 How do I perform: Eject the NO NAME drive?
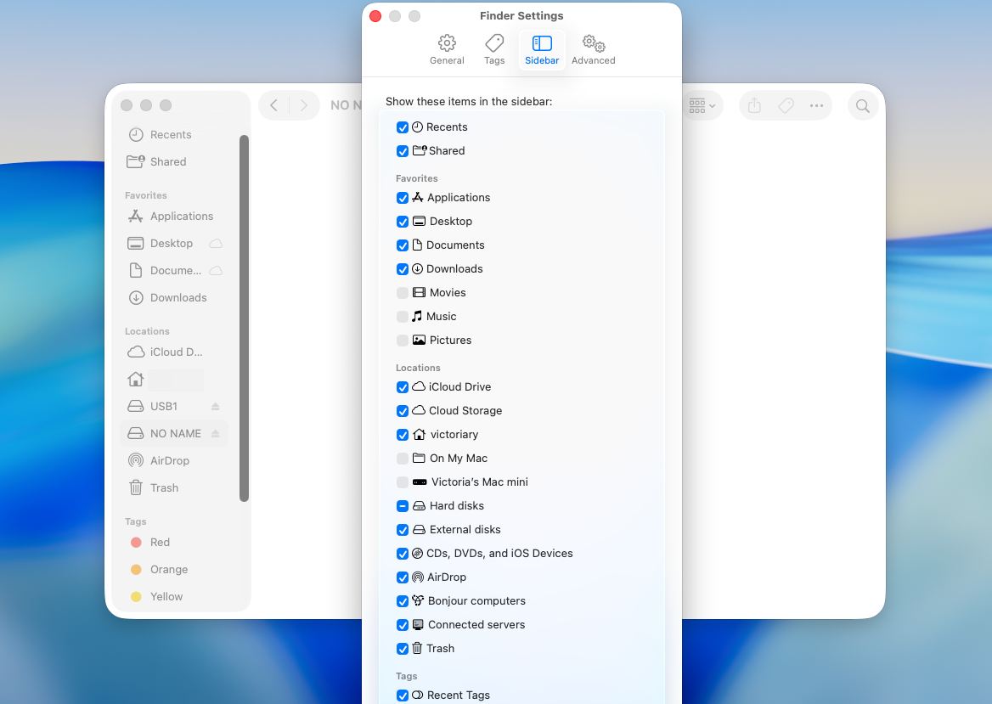click(215, 433)
